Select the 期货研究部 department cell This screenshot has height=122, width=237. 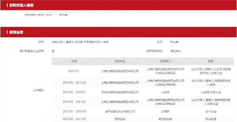(166, 119)
